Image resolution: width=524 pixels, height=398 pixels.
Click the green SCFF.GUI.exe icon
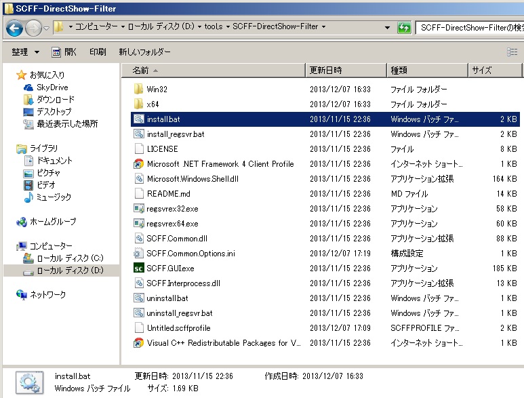tap(138, 268)
